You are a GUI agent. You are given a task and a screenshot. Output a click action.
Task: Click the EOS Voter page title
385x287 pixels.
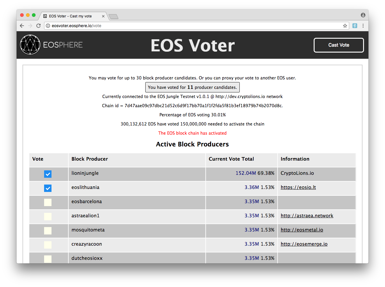[x=193, y=45]
